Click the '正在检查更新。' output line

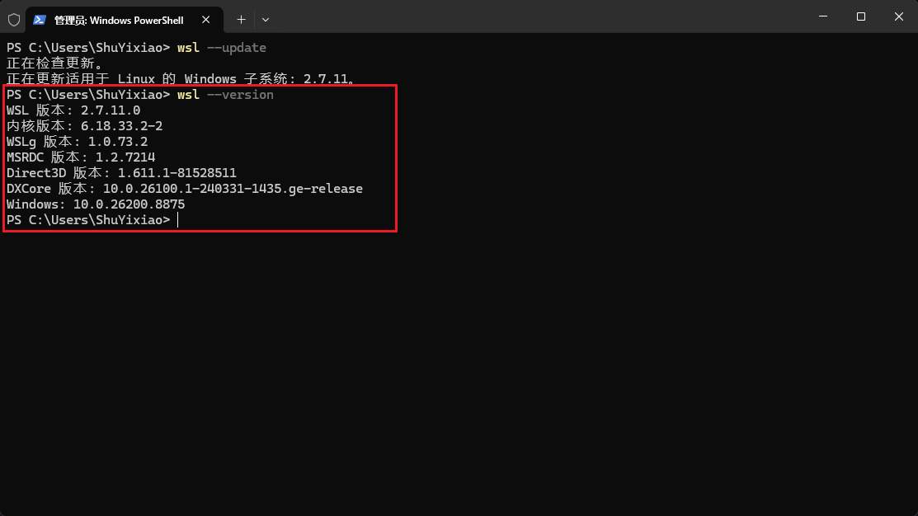click(x=55, y=63)
